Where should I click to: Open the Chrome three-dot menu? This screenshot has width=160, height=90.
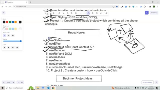(x=158, y=7)
